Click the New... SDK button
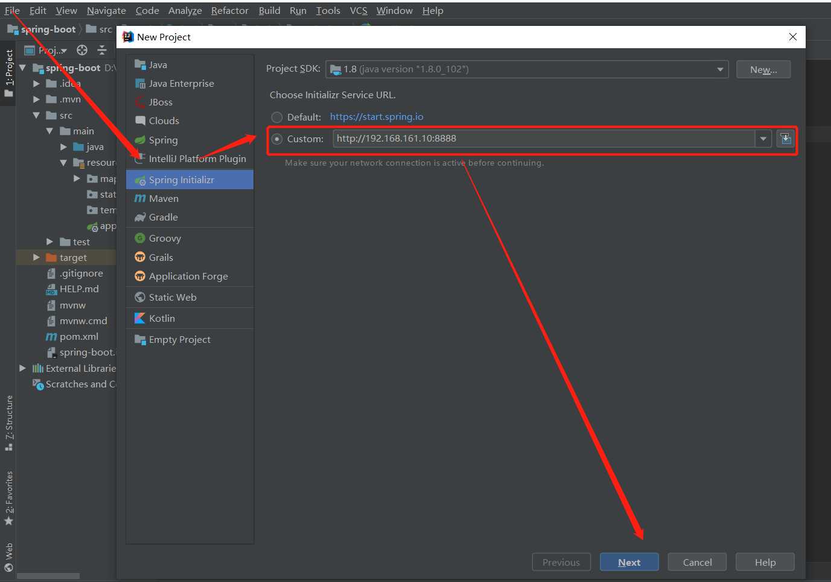Viewport: 831px width, 582px height. click(763, 69)
